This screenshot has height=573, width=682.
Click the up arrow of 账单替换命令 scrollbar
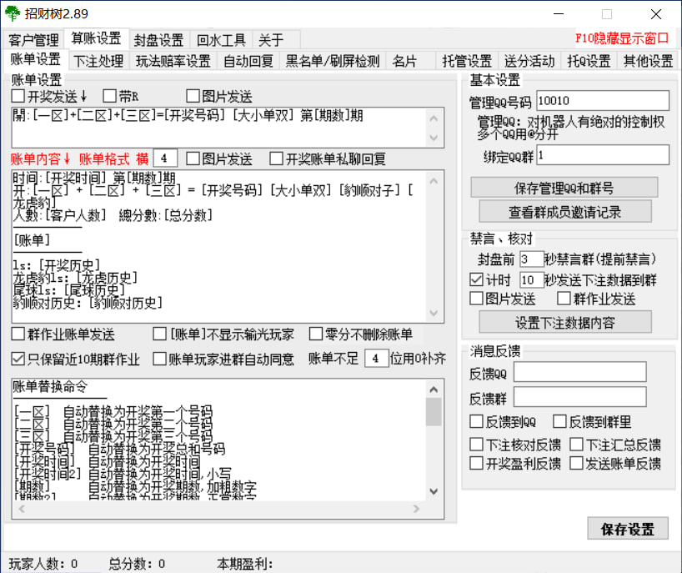tap(434, 389)
